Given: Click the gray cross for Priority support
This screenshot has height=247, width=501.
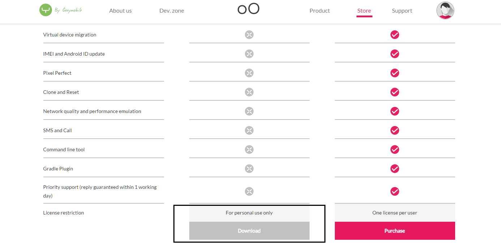Looking at the screenshot, I should [x=249, y=191].
